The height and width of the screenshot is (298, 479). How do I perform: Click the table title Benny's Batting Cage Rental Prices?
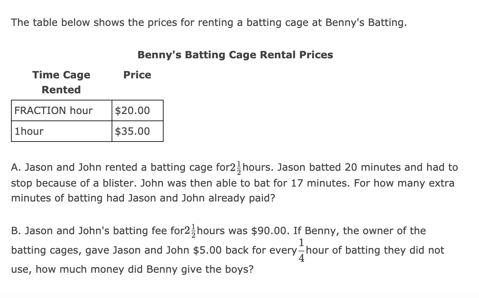tap(235, 55)
